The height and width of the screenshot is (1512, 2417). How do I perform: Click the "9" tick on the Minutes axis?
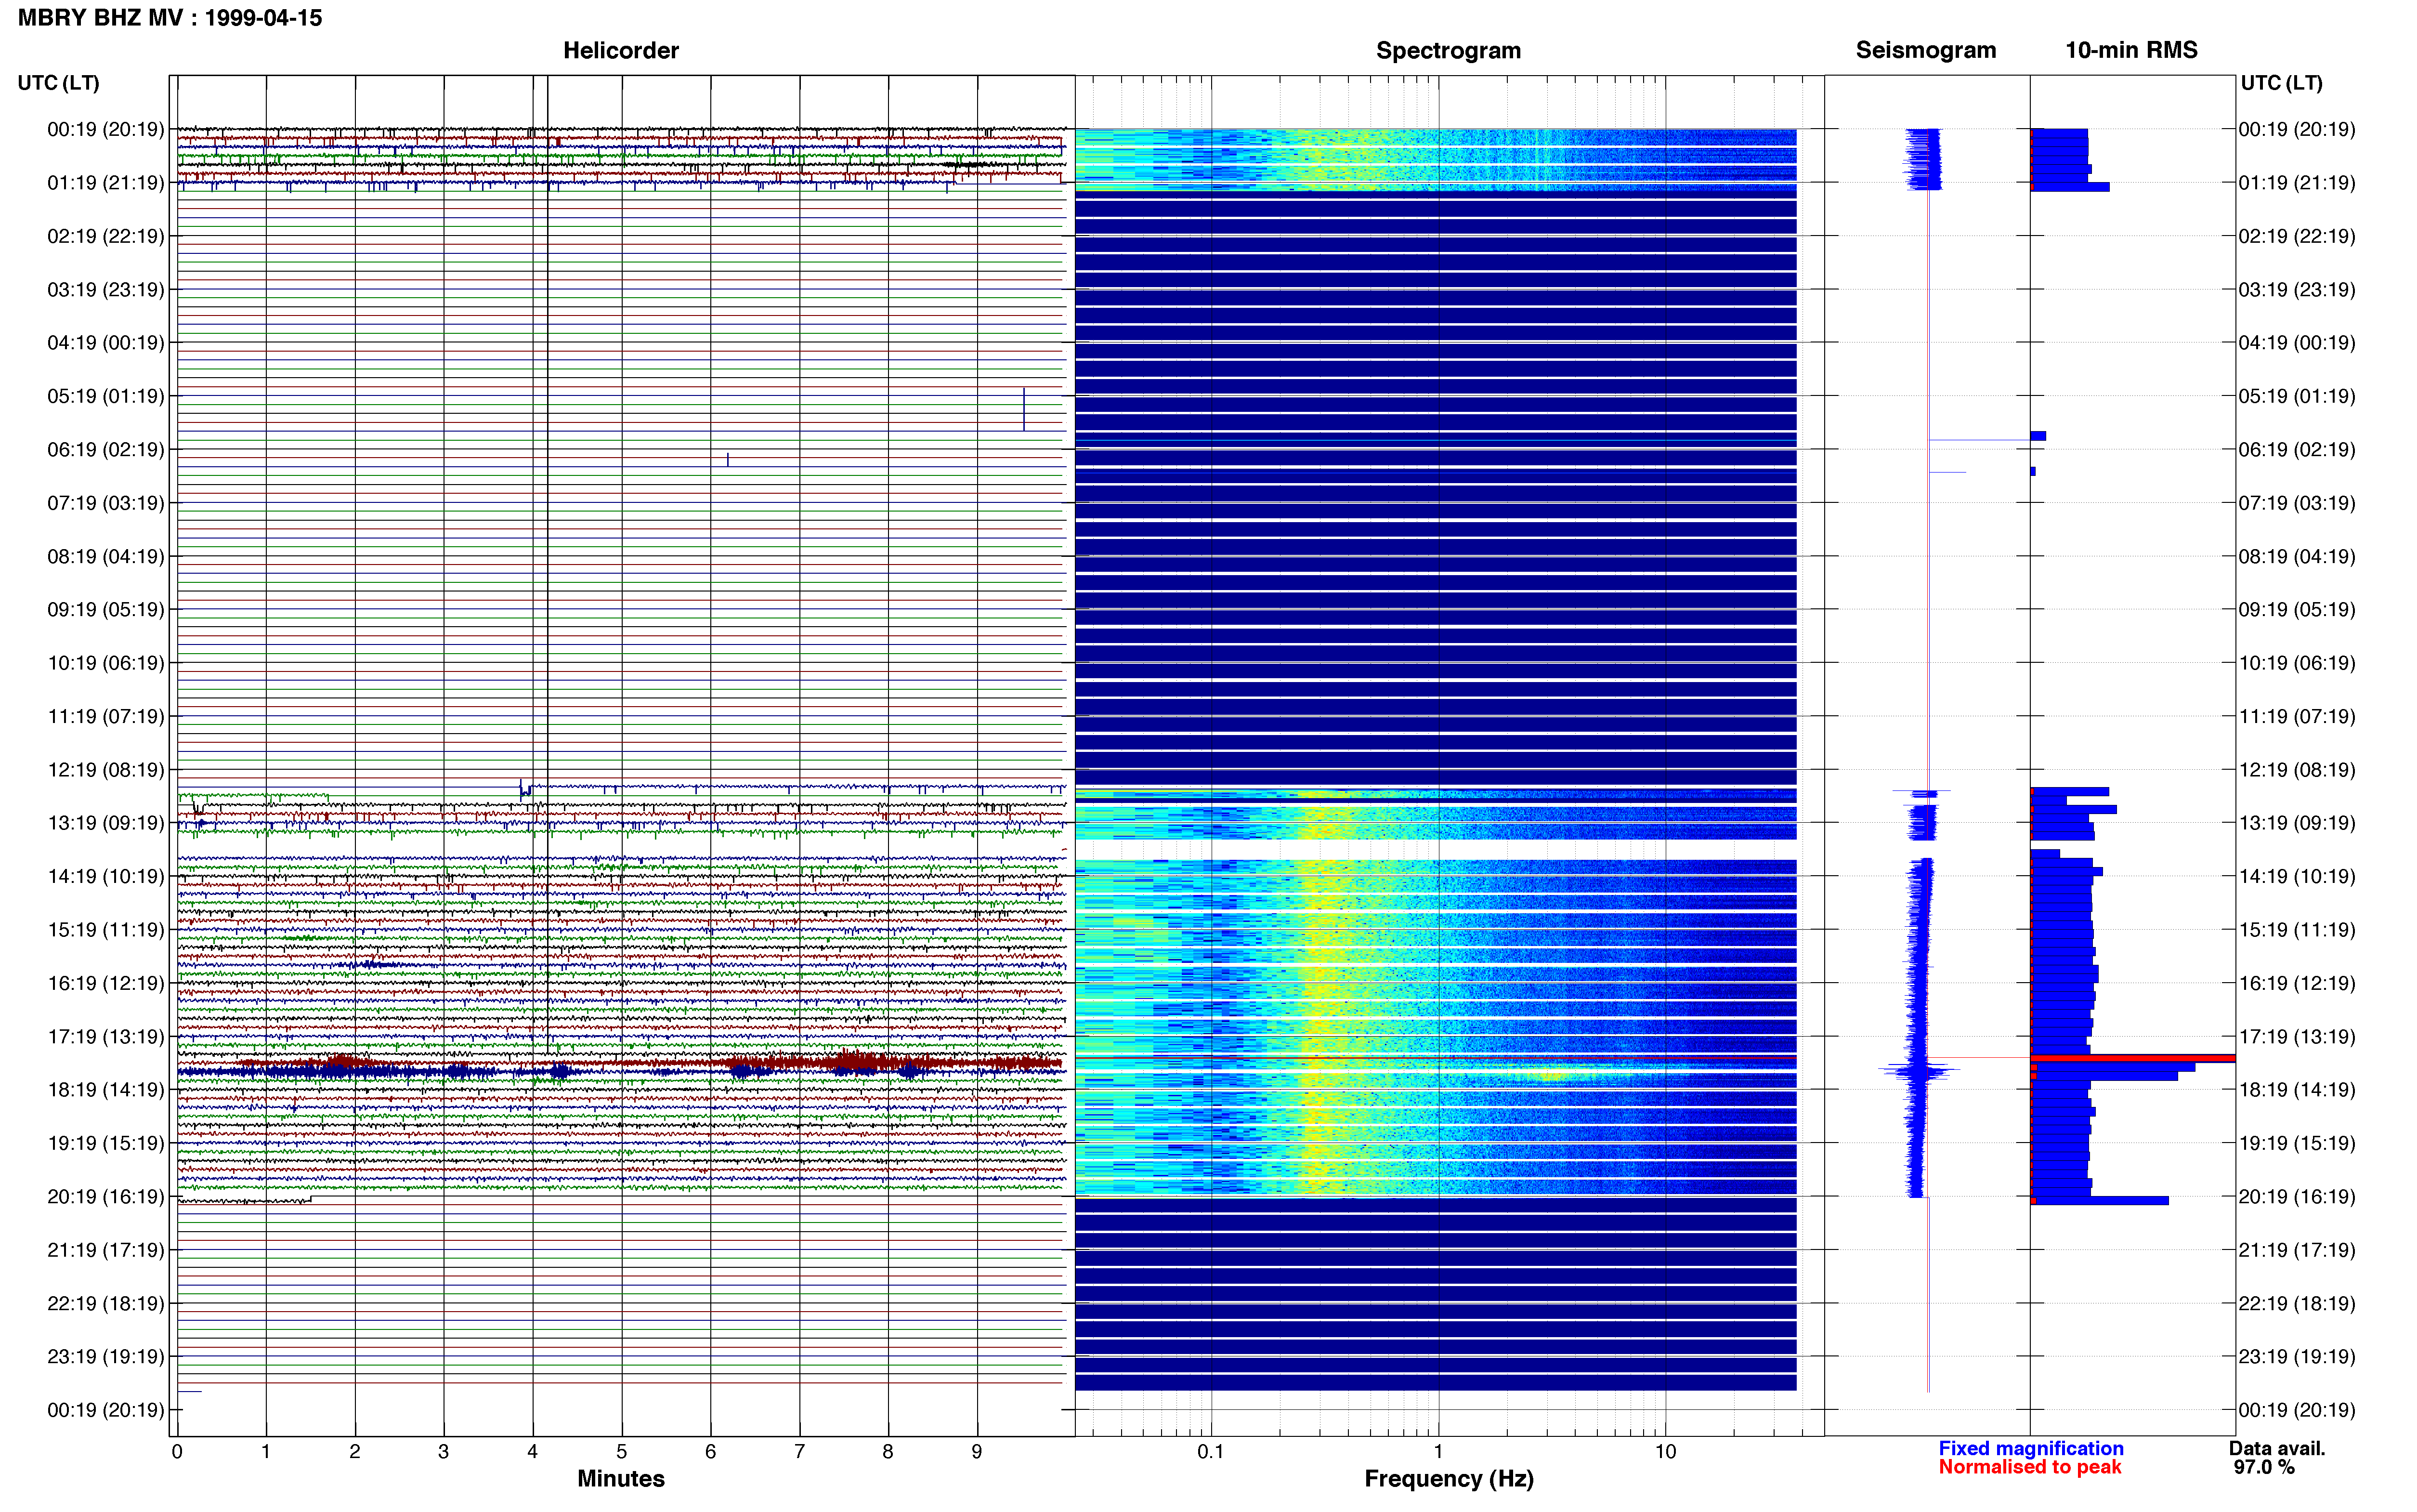coord(977,1452)
